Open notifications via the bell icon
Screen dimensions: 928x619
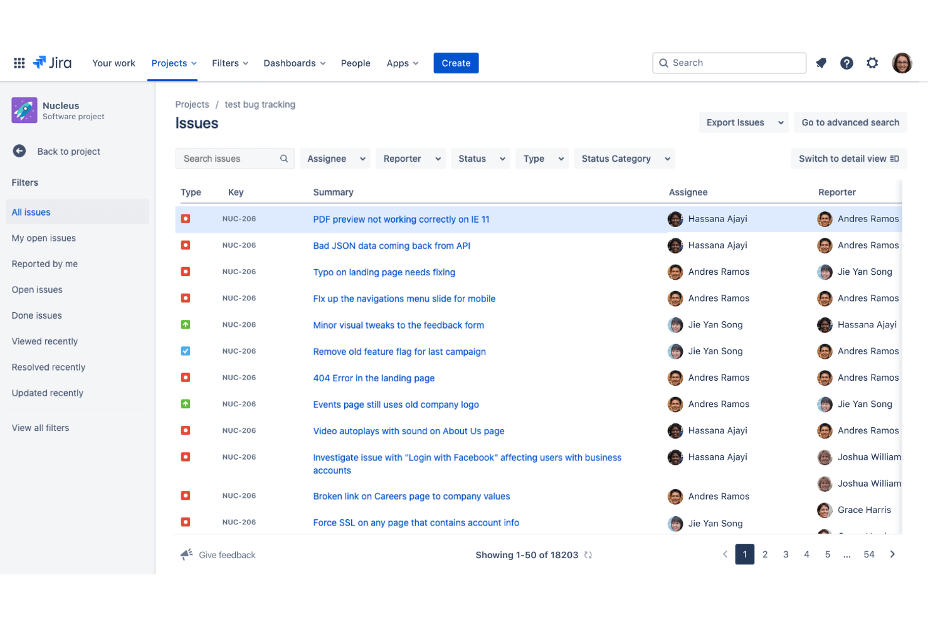tap(821, 63)
